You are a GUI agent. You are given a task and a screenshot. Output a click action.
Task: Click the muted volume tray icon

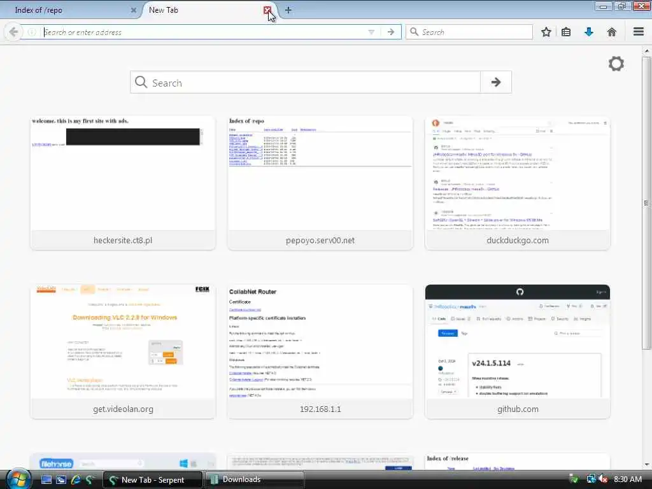pyautogui.click(x=602, y=479)
